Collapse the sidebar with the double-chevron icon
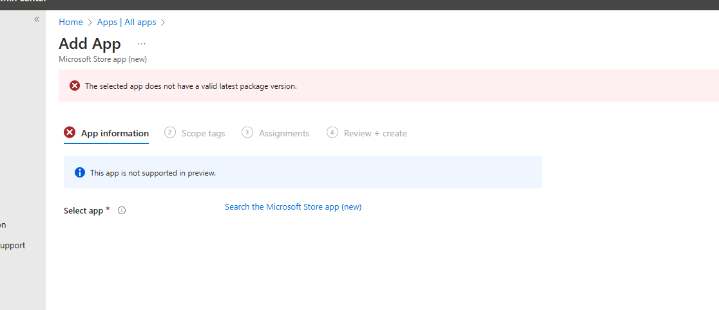Image resolution: width=719 pixels, height=310 pixels. (x=37, y=19)
